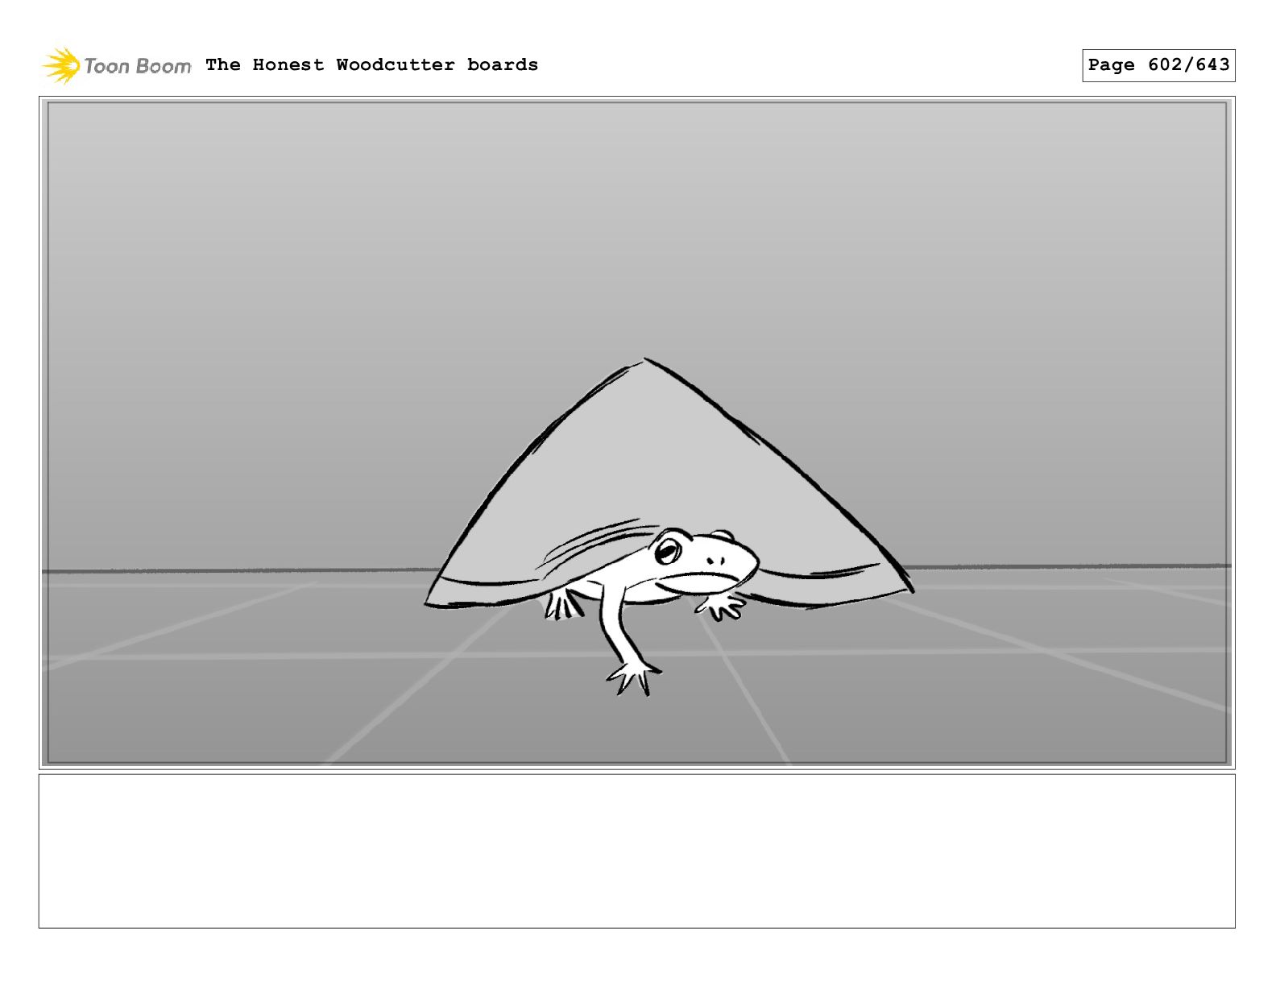Click the empty notes box below the panel

(x=636, y=851)
